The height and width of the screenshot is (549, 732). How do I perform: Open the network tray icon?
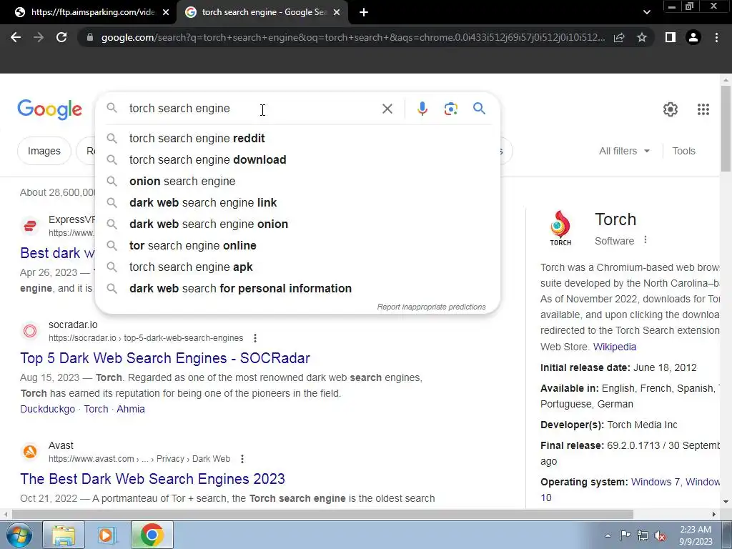643,535
